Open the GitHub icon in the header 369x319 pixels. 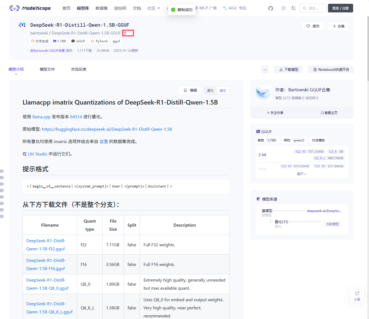(271, 8)
